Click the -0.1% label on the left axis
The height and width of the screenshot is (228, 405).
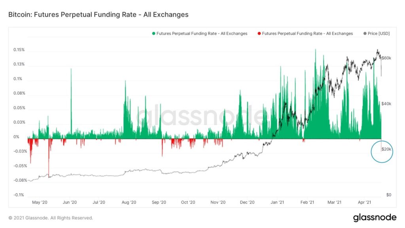click(x=19, y=195)
